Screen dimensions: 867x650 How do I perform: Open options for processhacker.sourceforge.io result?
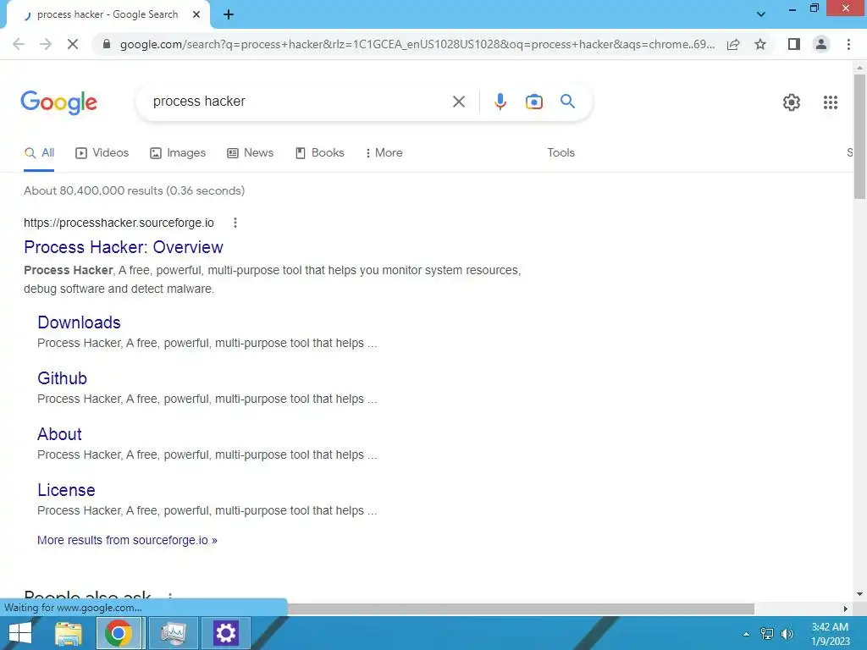[x=235, y=223]
